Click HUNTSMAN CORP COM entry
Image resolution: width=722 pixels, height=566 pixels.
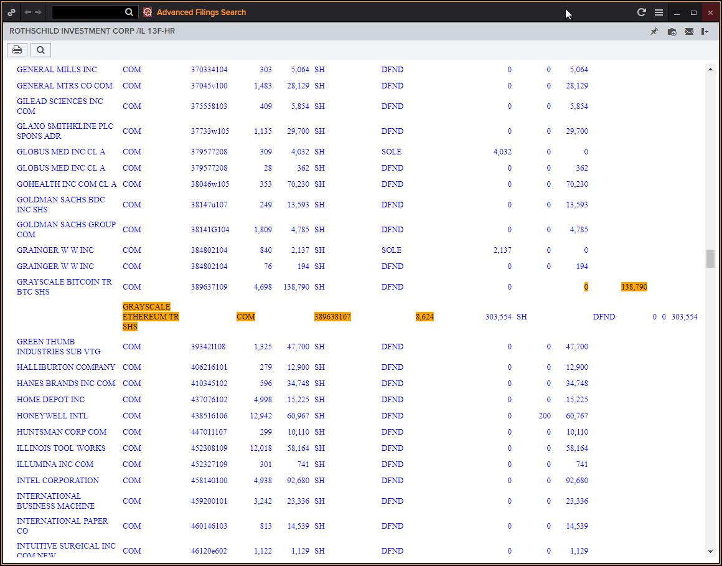(62, 432)
